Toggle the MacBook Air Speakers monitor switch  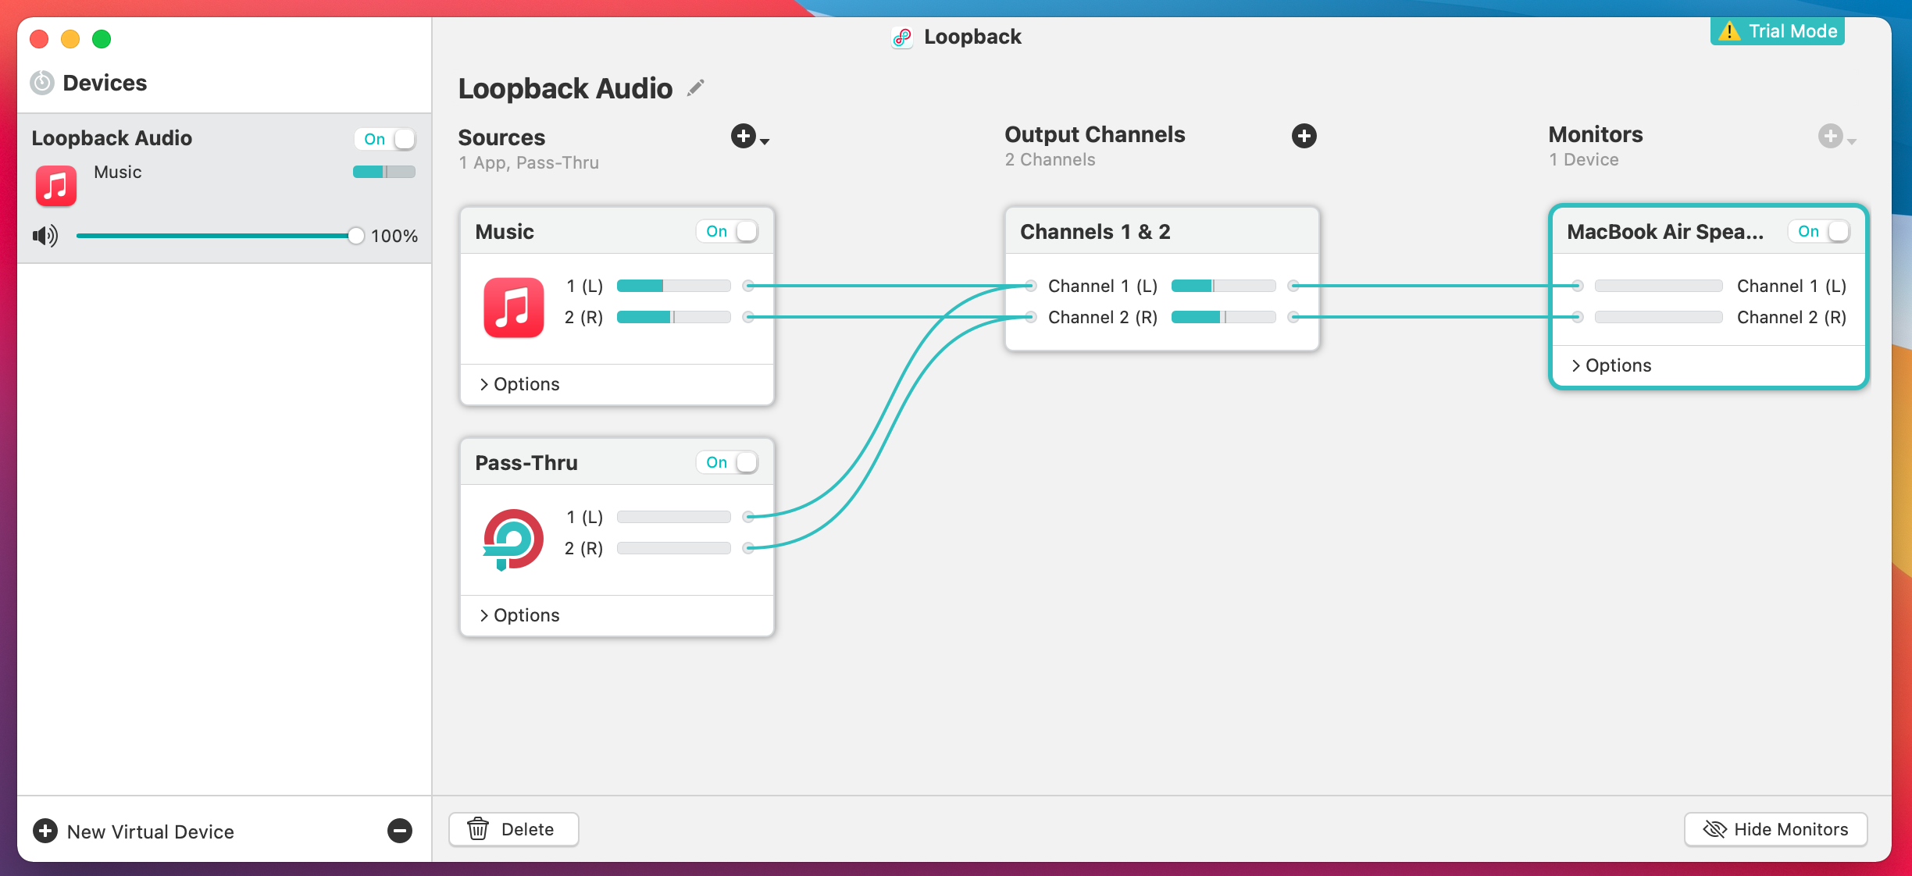point(1818,231)
